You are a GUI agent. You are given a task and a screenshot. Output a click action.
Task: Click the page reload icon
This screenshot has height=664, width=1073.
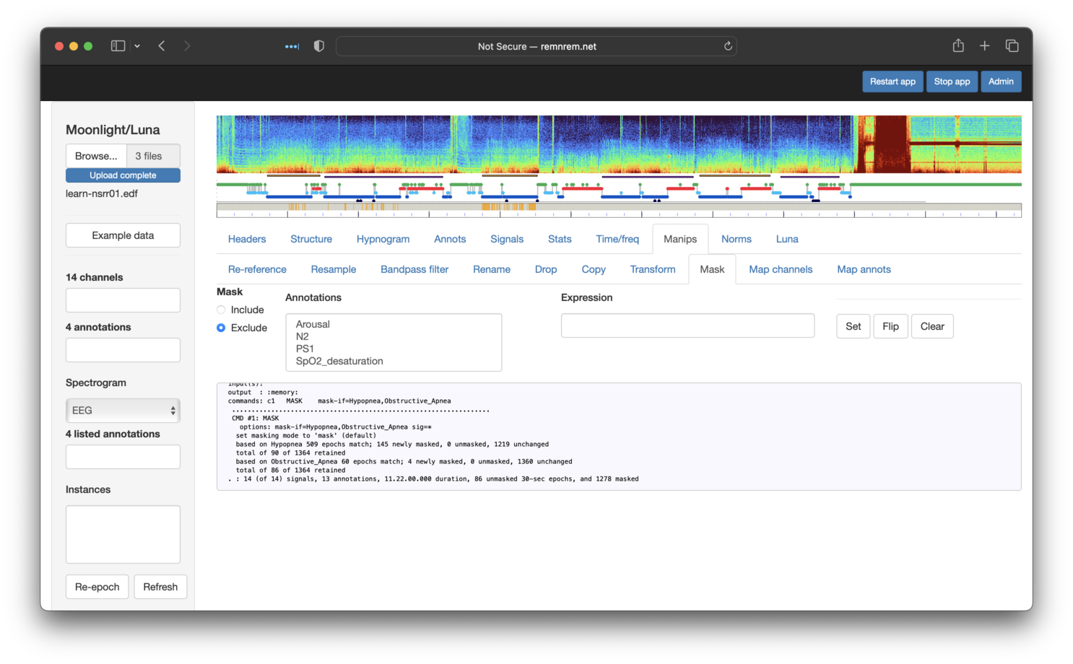[728, 46]
